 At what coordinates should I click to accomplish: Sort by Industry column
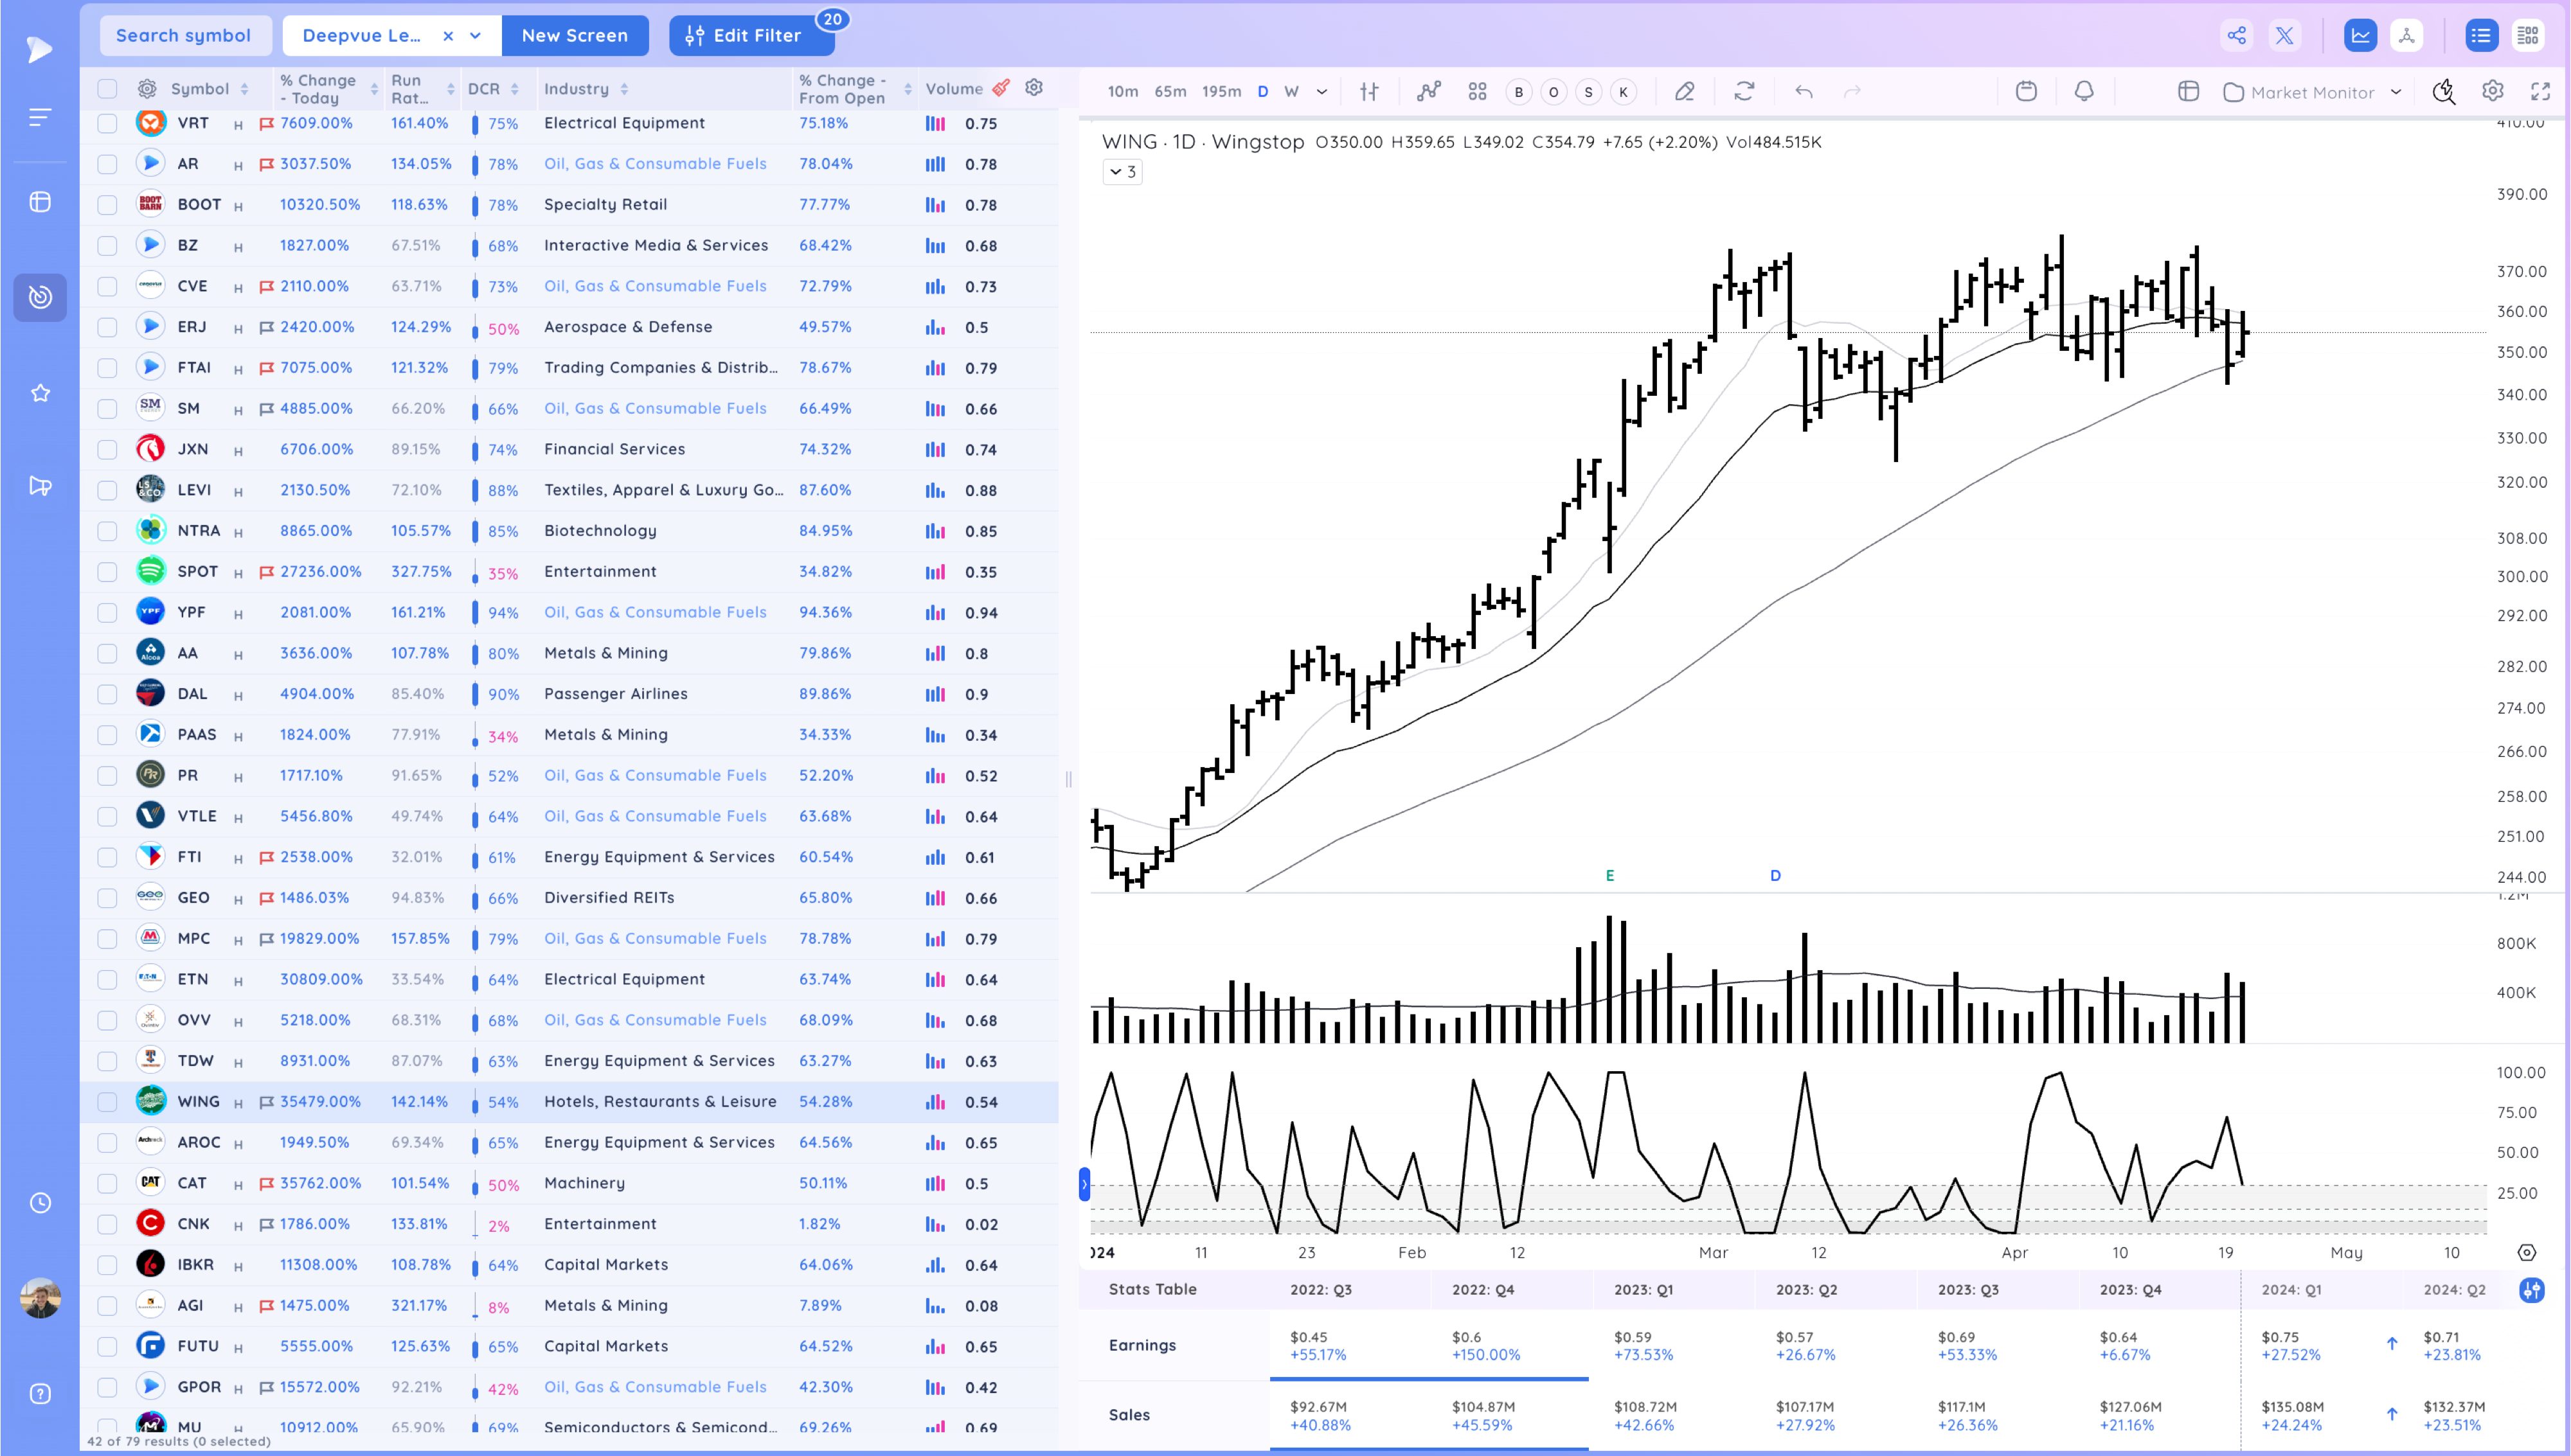(x=624, y=88)
